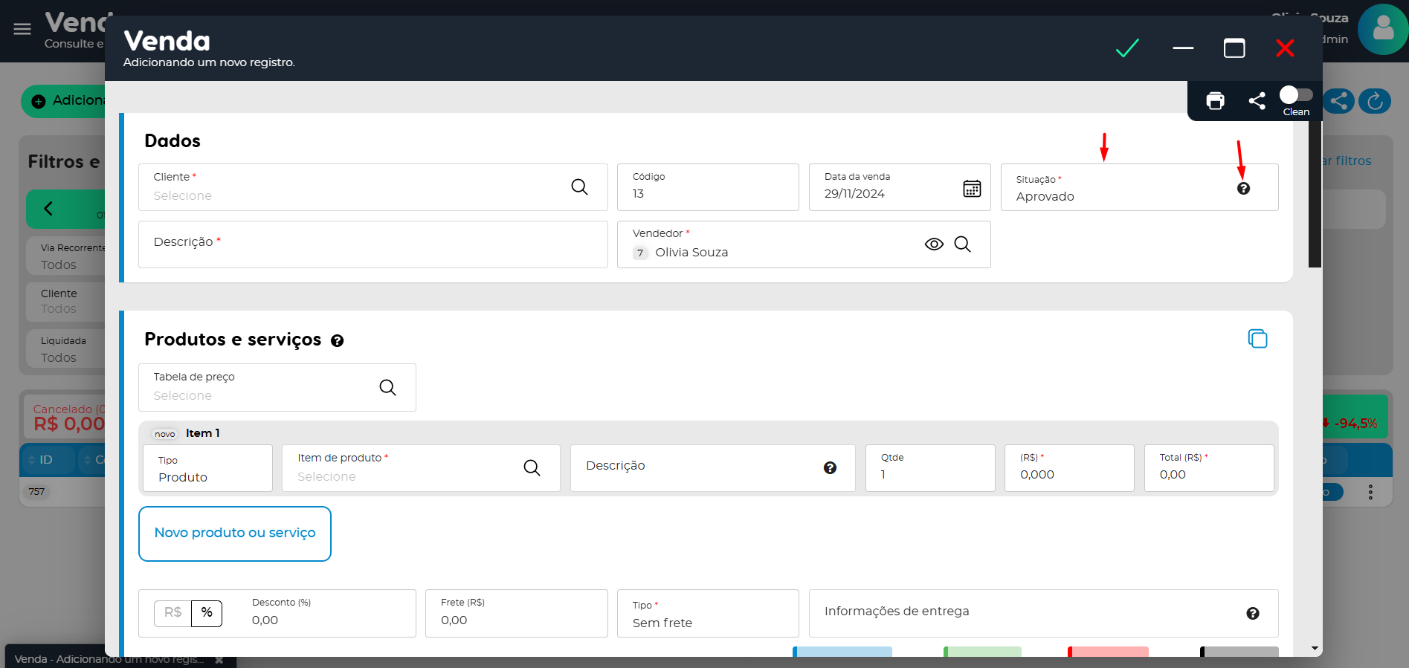
Task: Click Novo produto ou serviço button
Action: (235, 534)
